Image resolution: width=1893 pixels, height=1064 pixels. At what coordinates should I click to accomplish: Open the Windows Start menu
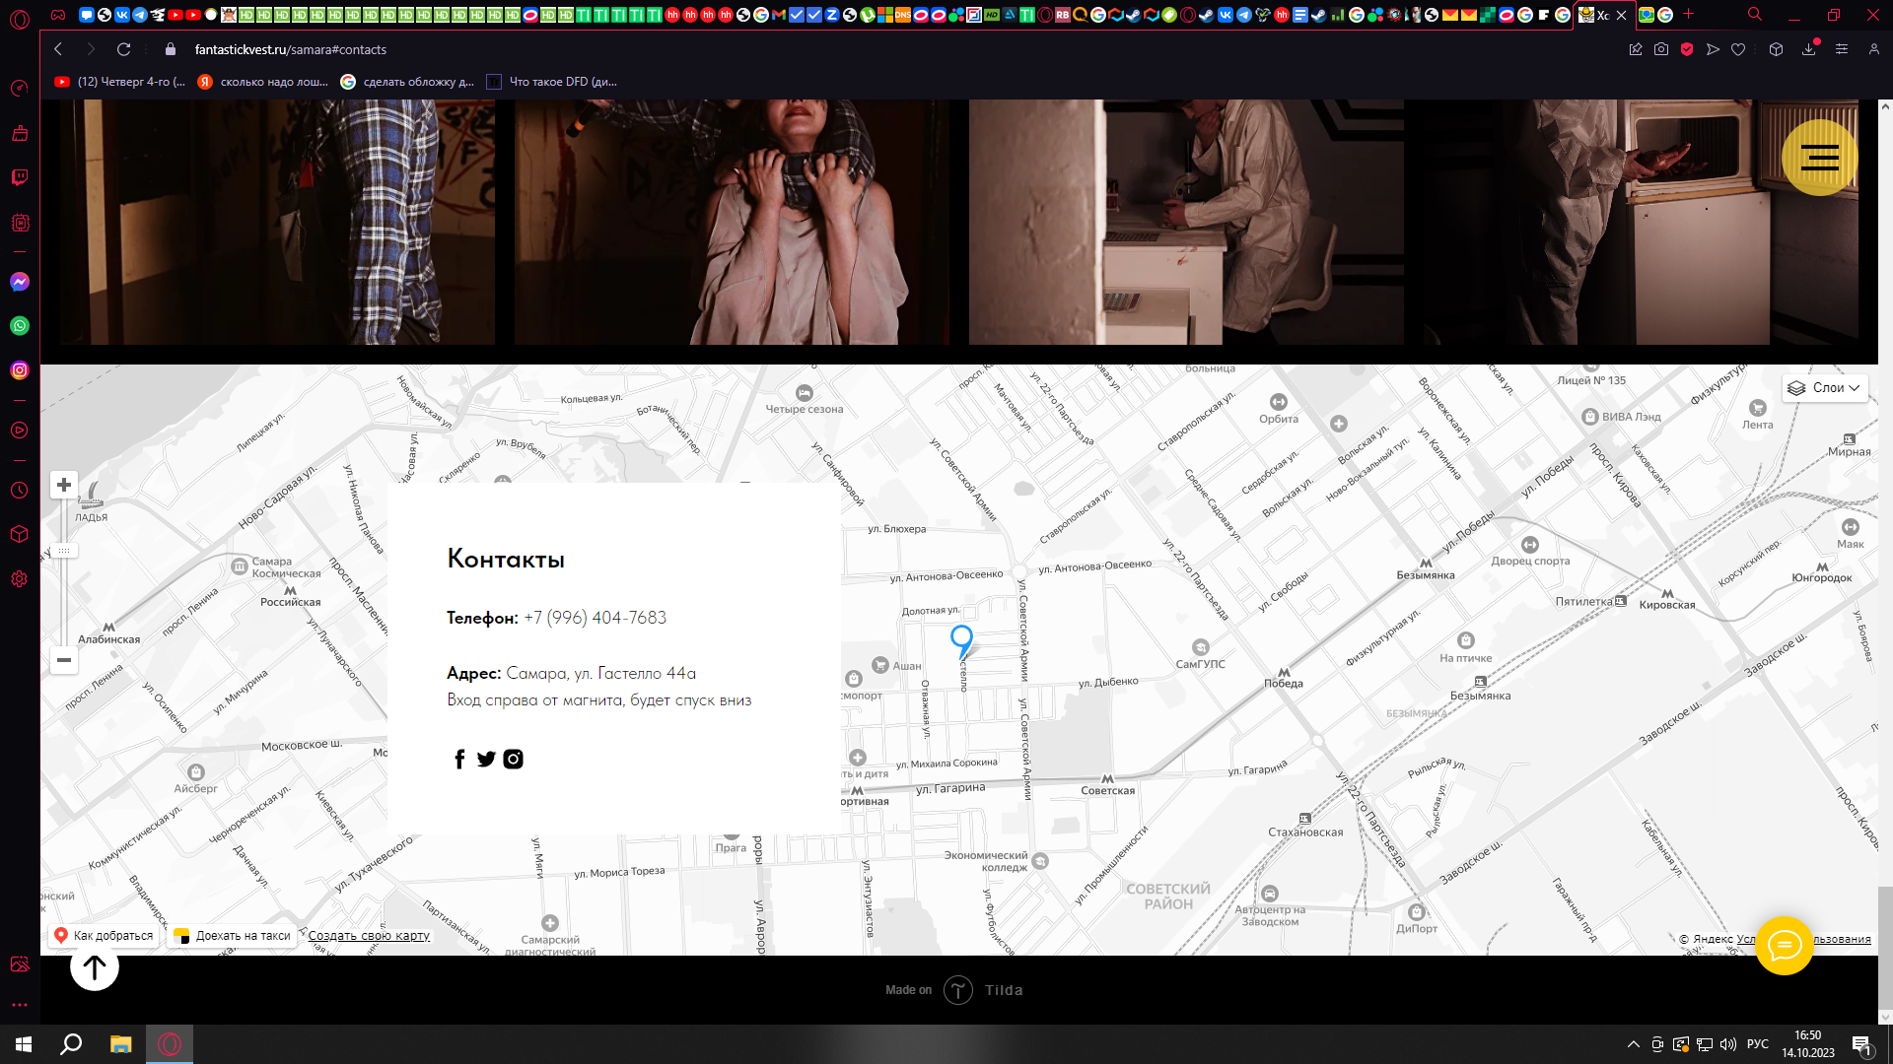pos(24,1044)
